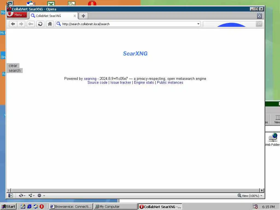Expand the Opera Turbo dropdown arrow

click(x=44, y=196)
